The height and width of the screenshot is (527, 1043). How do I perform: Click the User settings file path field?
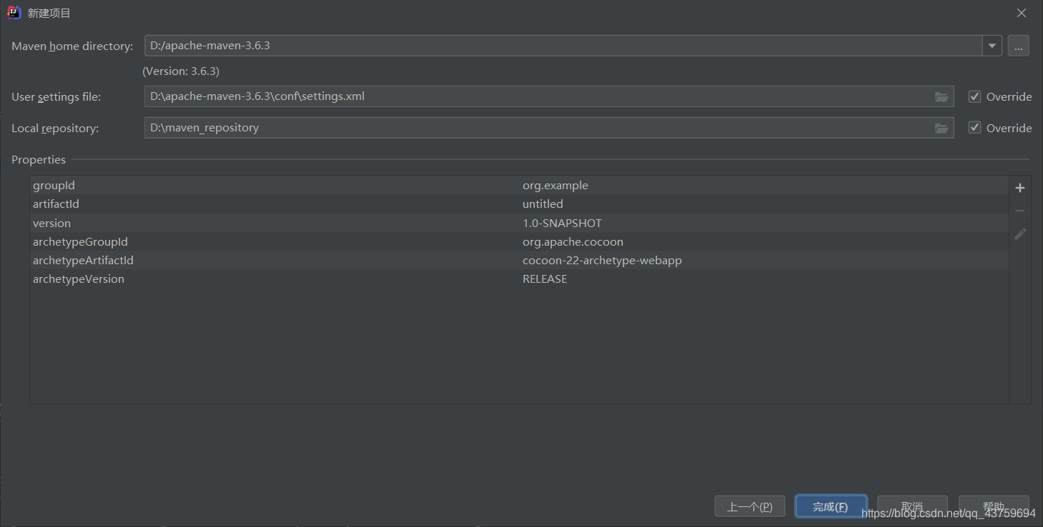(x=549, y=96)
